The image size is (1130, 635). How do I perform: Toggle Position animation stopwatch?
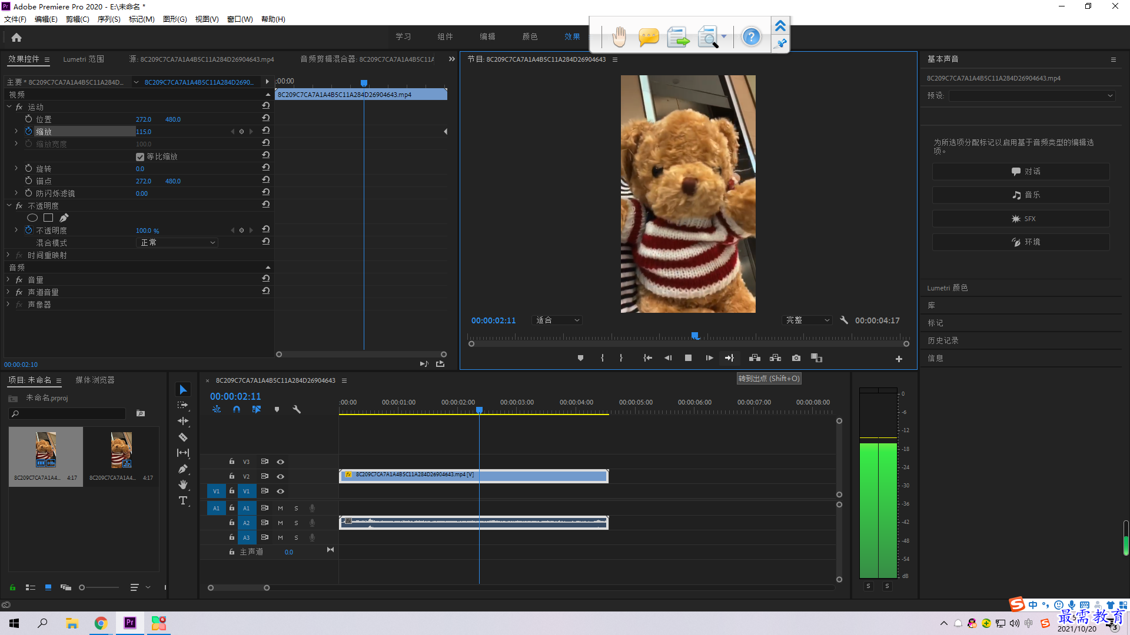(x=28, y=119)
